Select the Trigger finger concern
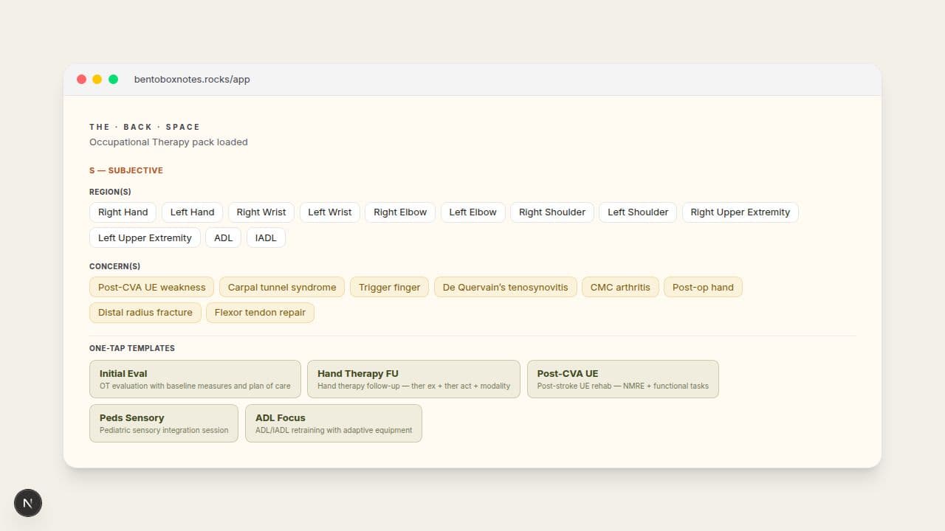The width and height of the screenshot is (945, 531). (389, 287)
